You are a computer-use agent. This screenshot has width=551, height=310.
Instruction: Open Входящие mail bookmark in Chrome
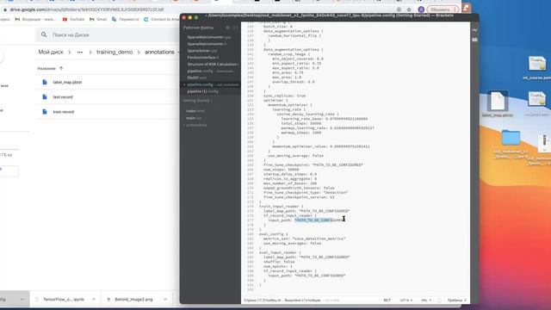pos(35,19)
